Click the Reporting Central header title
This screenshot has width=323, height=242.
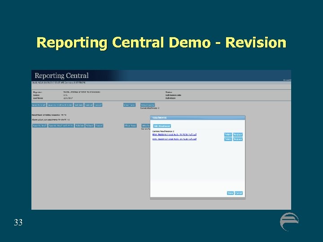click(61, 76)
